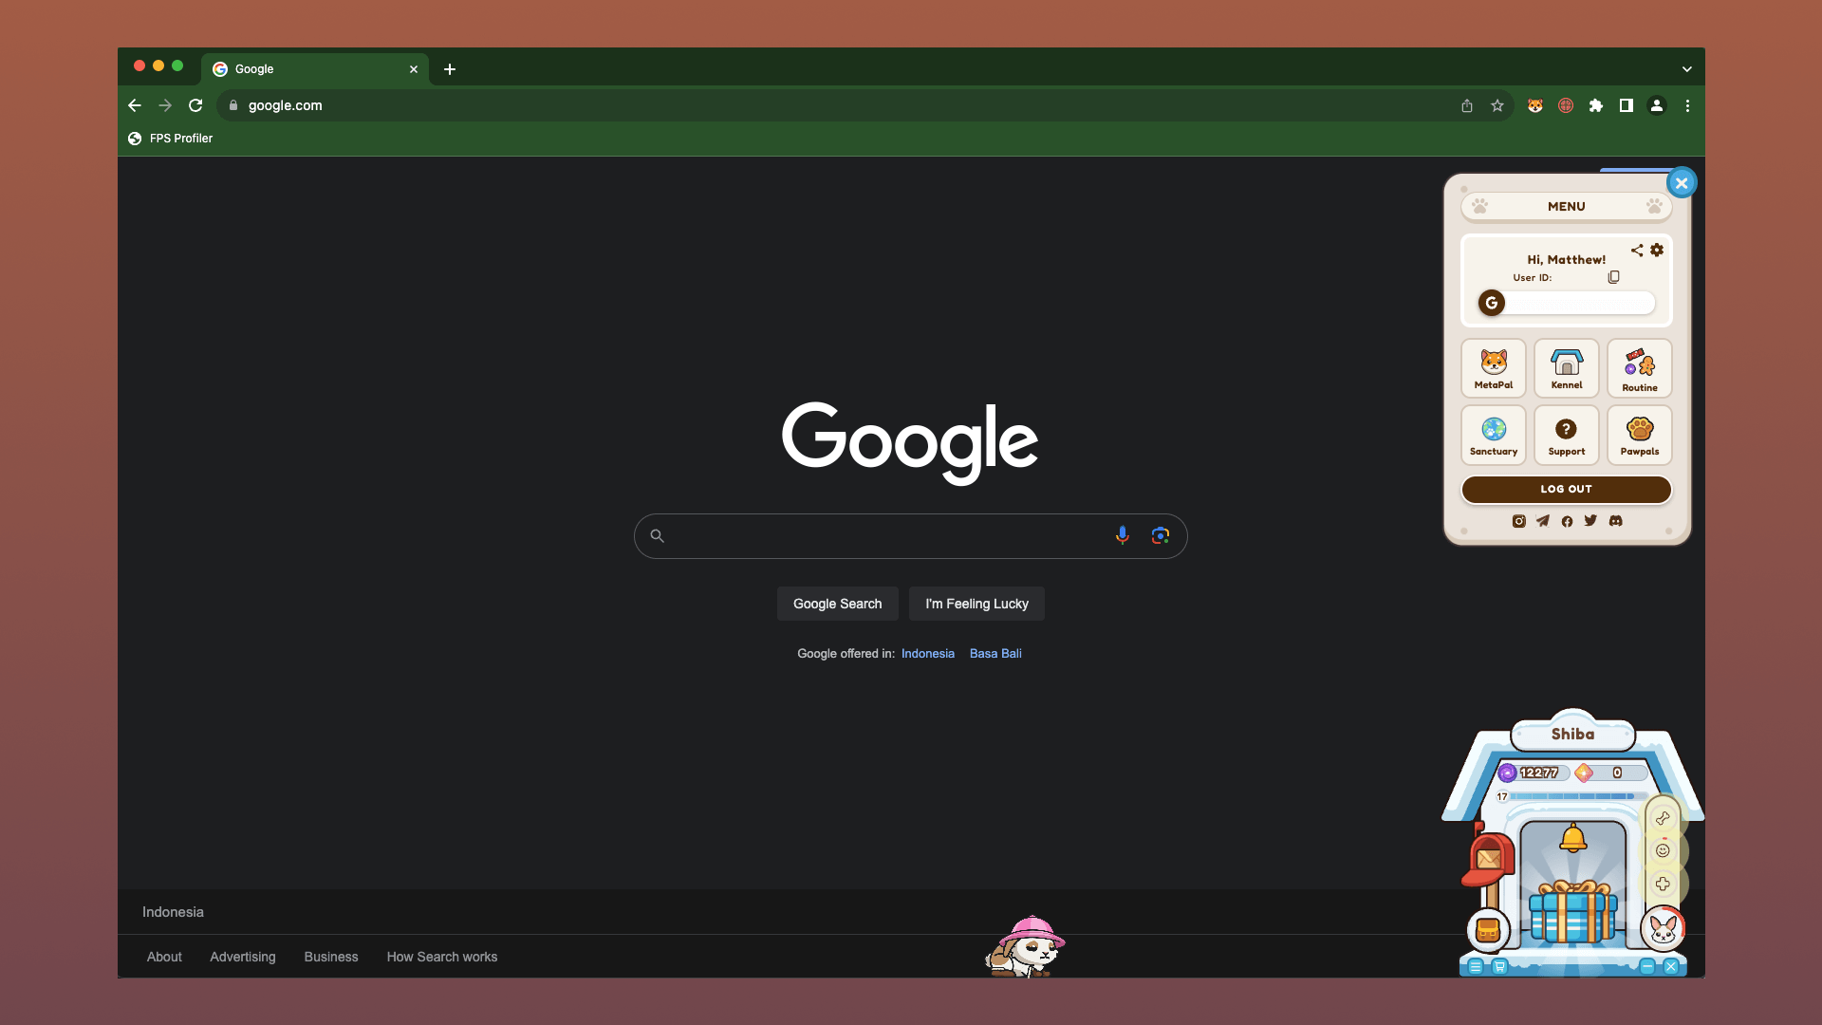1822x1025 pixels.
Task: Open the Chrome profile menu
Action: pyautogui.click(x=1657, y=105)
